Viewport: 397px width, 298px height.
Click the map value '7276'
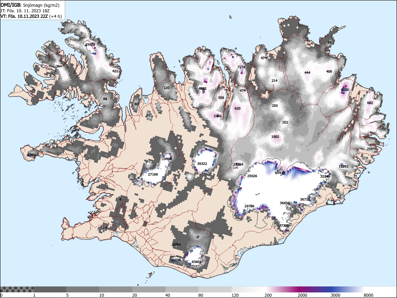click(241, 67)
